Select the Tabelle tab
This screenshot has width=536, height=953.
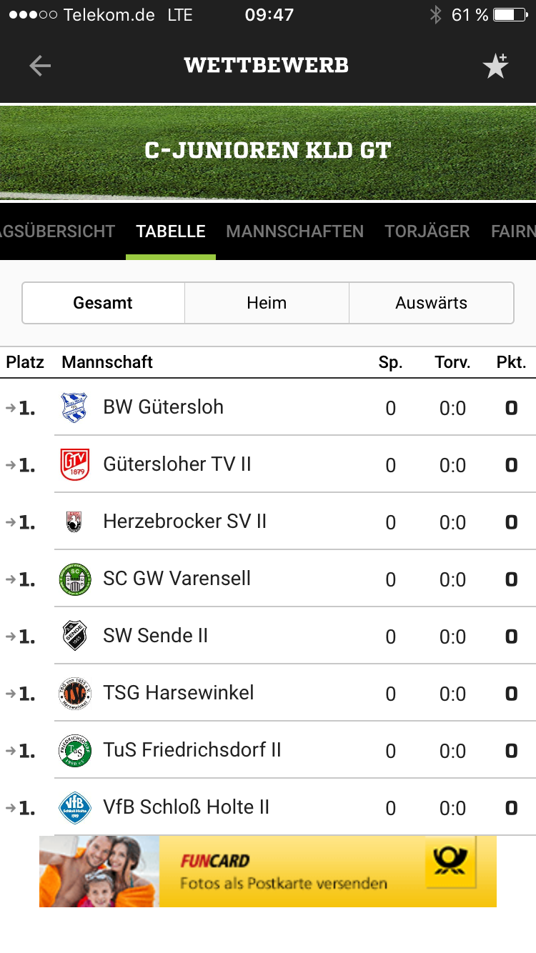171,231
